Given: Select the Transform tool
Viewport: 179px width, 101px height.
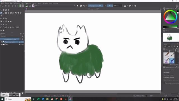Looking at the screenshot, I should [x=1, y=18].
